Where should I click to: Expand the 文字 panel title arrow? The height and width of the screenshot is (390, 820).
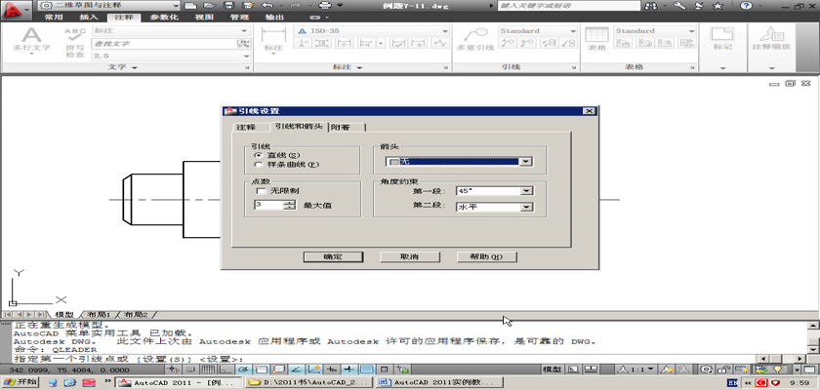tap(135, 68)
